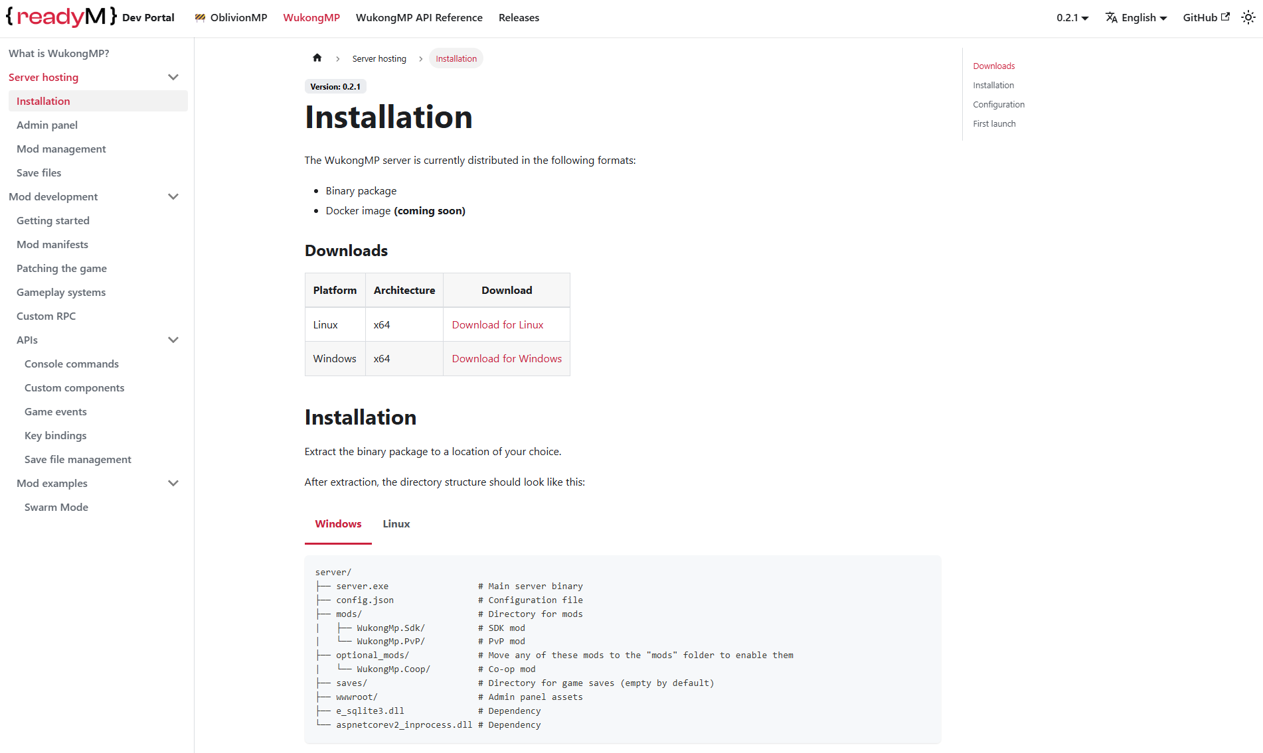Image resolution: width=1263 pixels, height=753 pixels.
Task: Click the Windows platform table cell
Action: coord(335,358)
